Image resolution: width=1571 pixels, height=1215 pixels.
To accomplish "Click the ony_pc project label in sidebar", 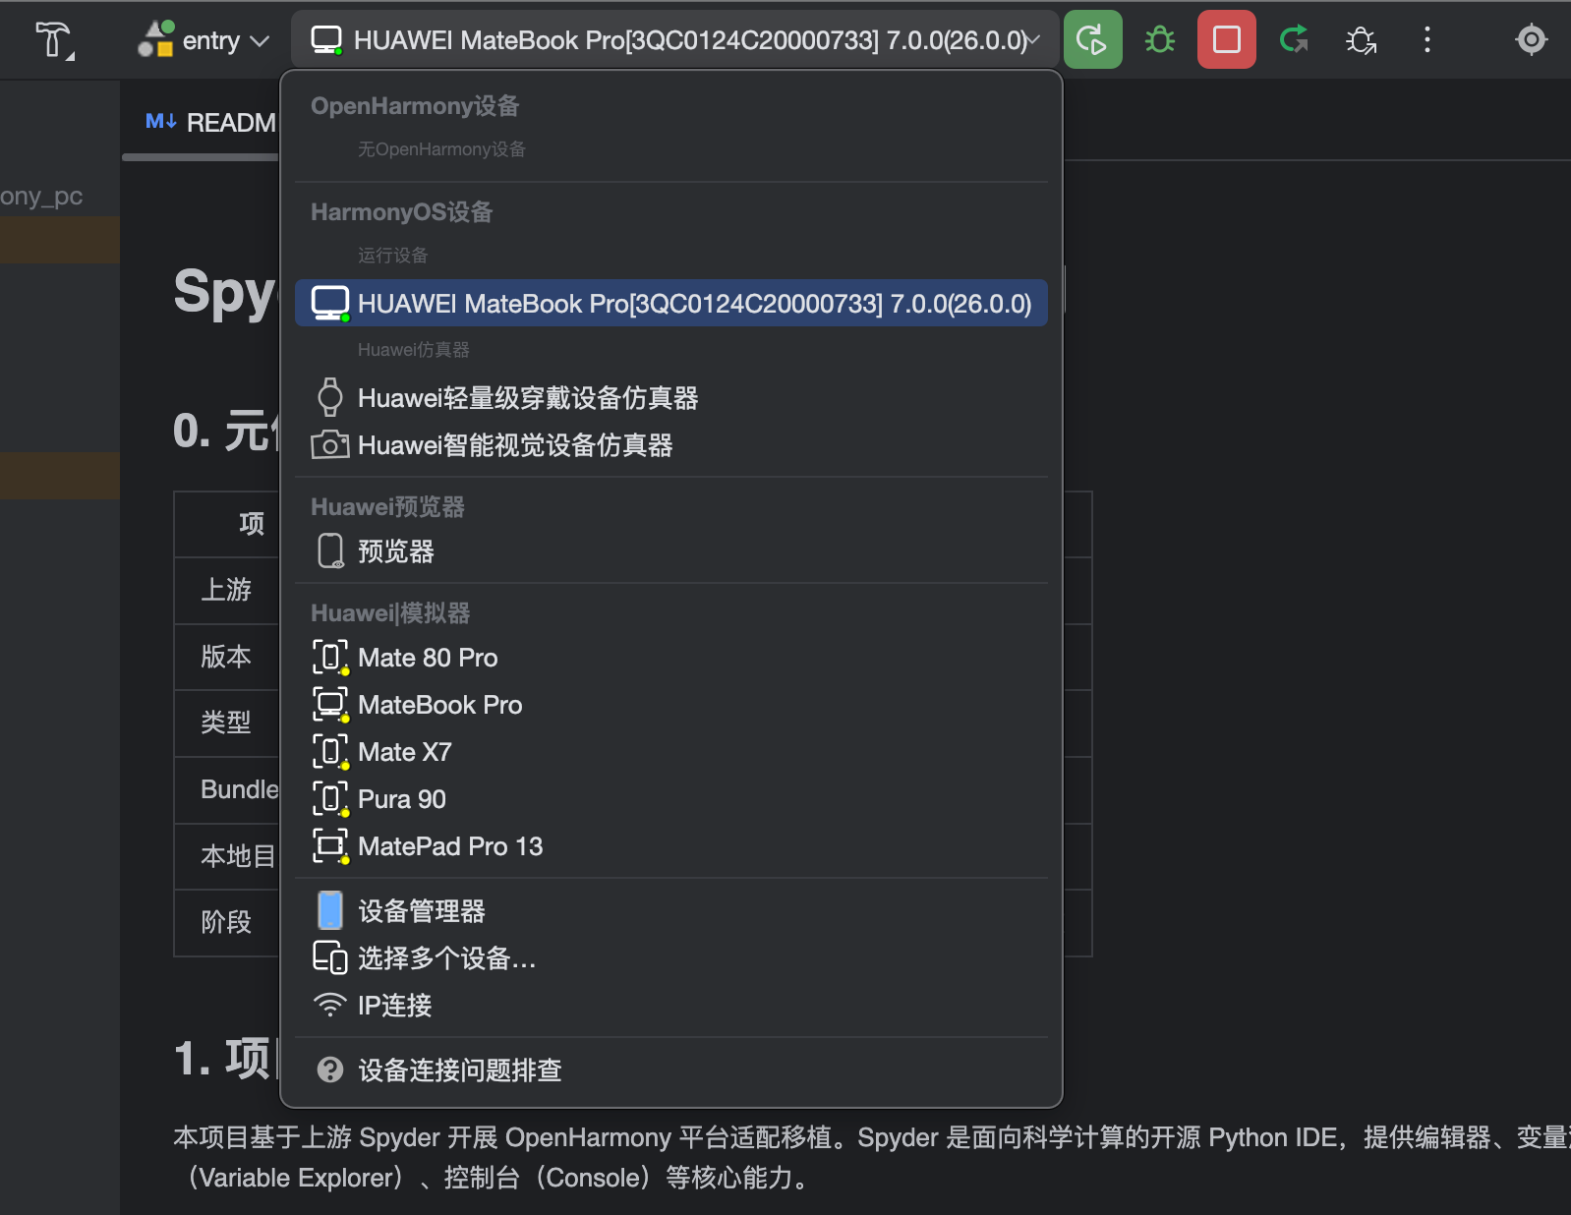I will point(41,197).
